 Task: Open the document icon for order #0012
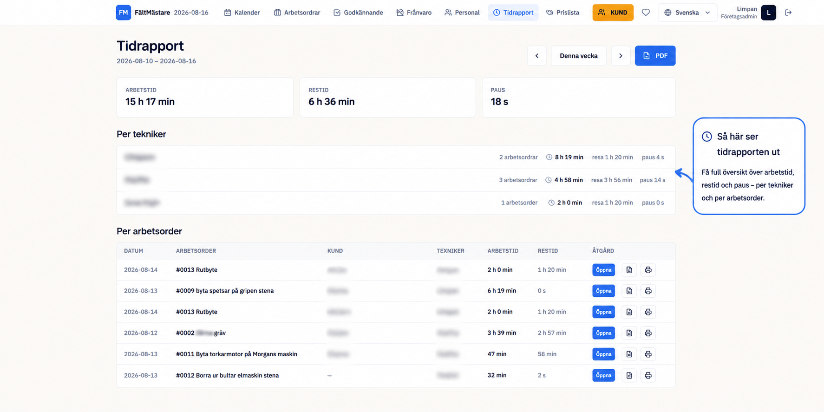tap(629, 375)
